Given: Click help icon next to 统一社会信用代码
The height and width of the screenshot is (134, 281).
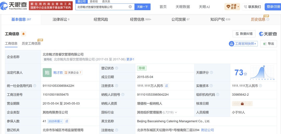Looking at the screenshot, I should 35,86.
